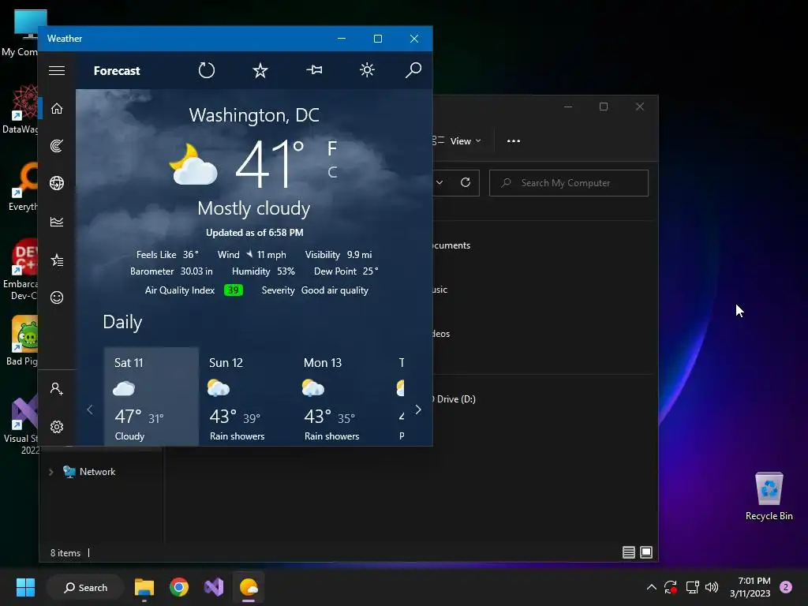The width and height of the screenshot is (808, 606).
Task: Open the sync status tray icon
Action: point(671,587)
